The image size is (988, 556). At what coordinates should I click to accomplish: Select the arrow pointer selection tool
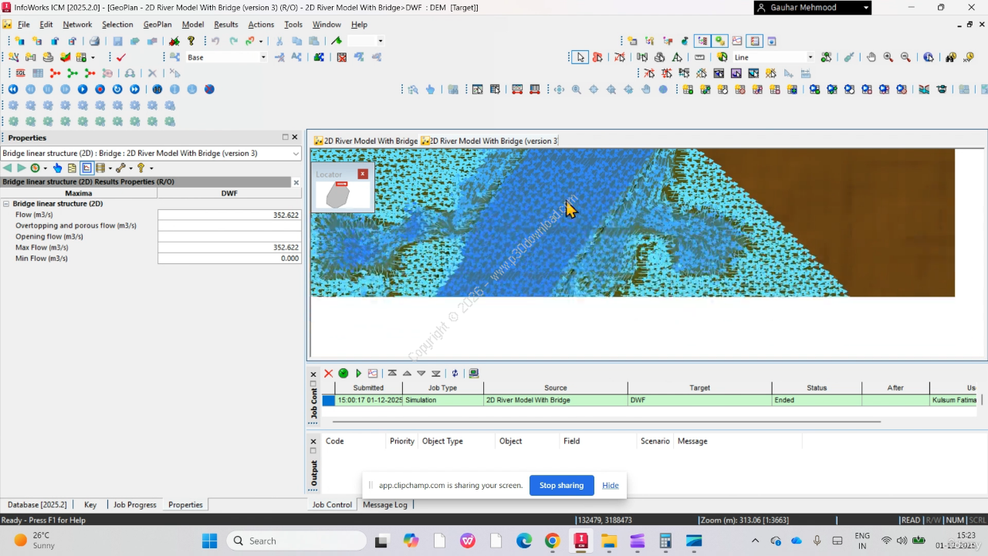(x=580, y=57)
